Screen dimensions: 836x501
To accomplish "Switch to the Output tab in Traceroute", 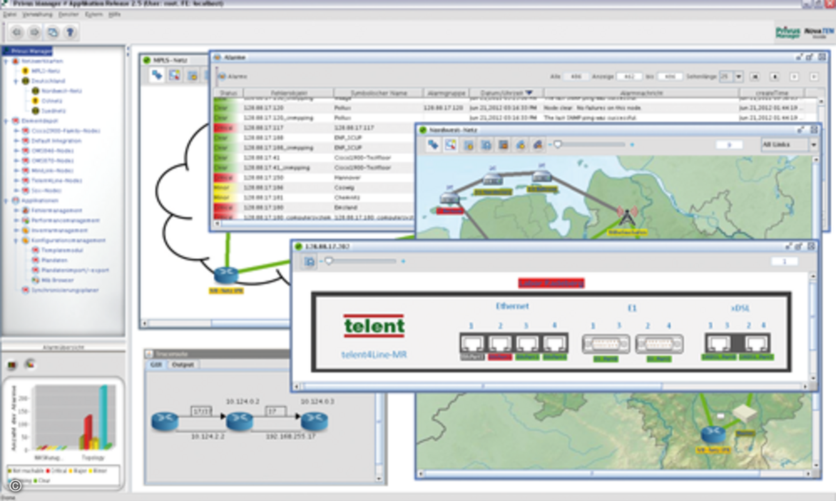I will 184,365.
